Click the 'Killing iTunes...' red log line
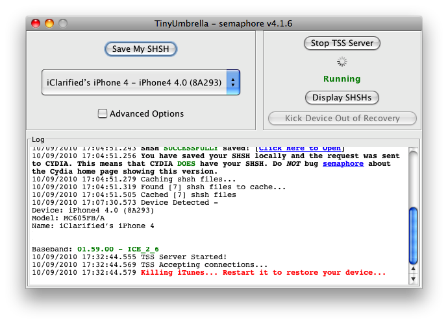448x324 pixels. [x=208, y=273]
